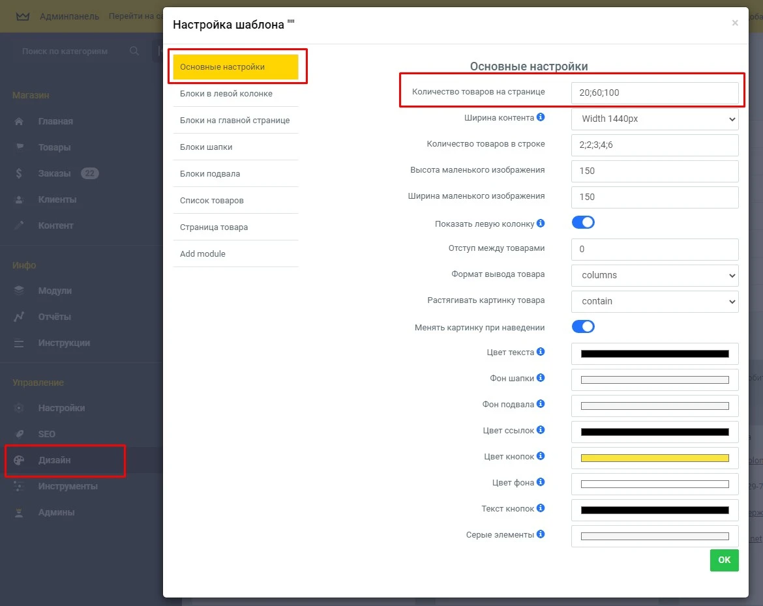
Task: Click the Заказы dollar icon in sidebar
Action: pyautogui.click(x=19, y=173)
